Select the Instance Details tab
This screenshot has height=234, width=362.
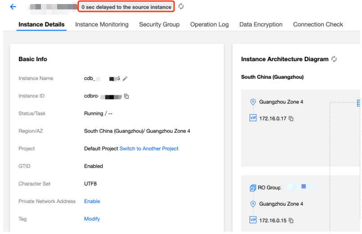41,25
